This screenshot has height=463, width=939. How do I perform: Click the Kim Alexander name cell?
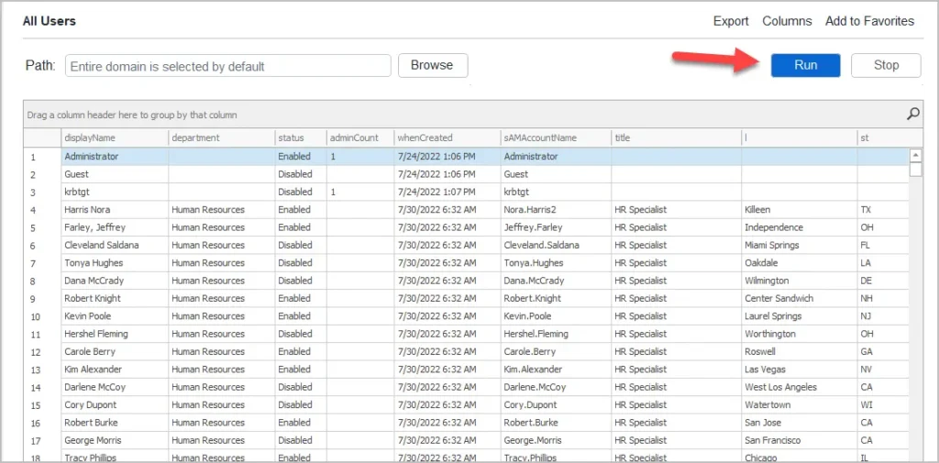(115, 369)
